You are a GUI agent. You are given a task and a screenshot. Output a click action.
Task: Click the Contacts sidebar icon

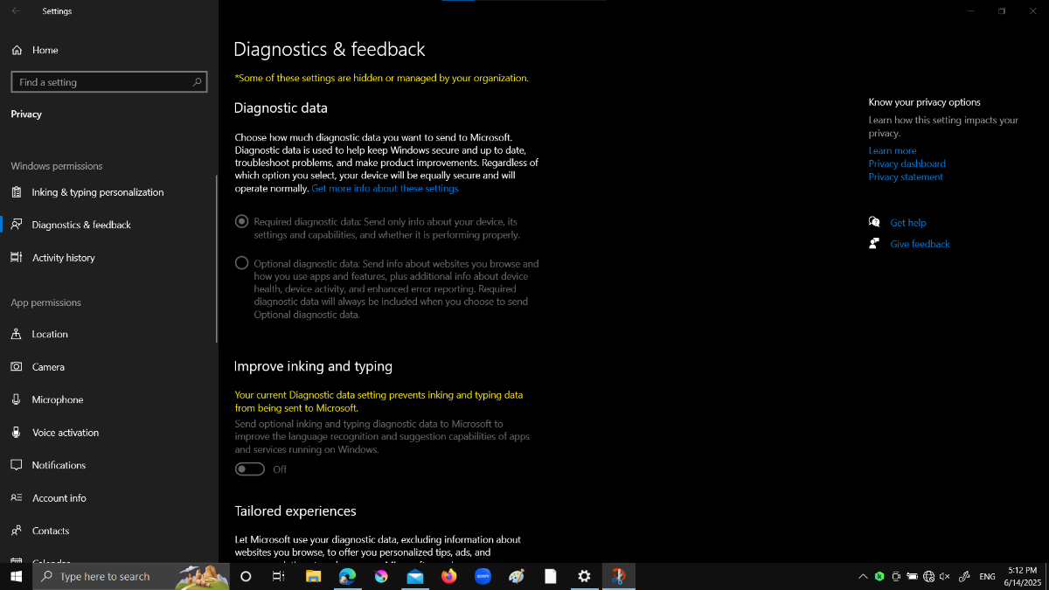17,531
